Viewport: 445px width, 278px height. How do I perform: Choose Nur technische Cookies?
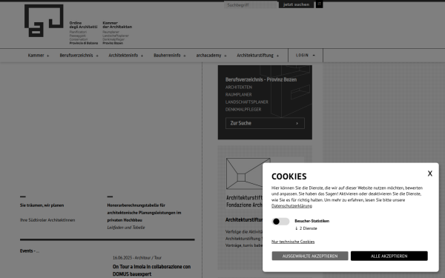tap(293, 242)
